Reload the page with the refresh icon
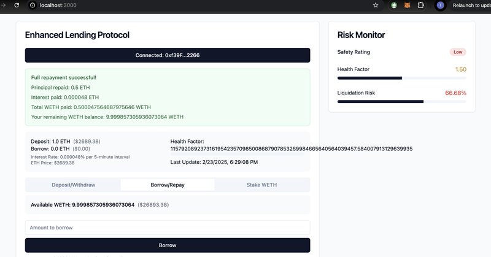The width and height of the screenshot is (491, 257). point(17,5)
